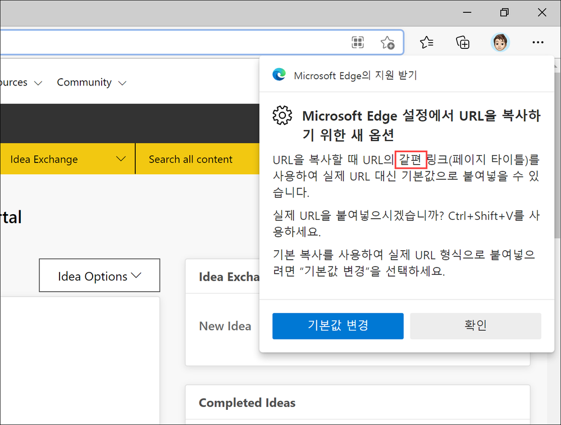The image size is (561, 425).
Task: Expand the Idea Options dropdown
Action: (99, 275)
